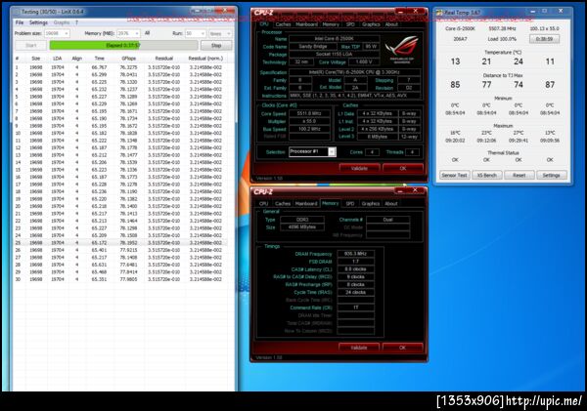Viewport: 587px width, 411px height.
Task: Click the Multiplier x 55.0 value field
Action: [x=308, y=121]
